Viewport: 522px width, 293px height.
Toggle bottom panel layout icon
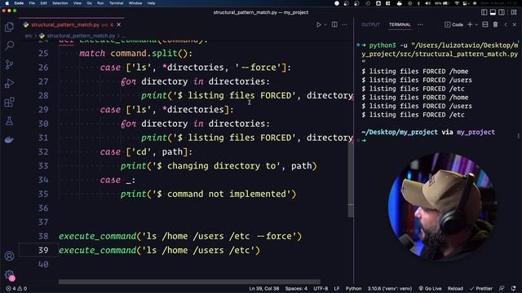493,12
